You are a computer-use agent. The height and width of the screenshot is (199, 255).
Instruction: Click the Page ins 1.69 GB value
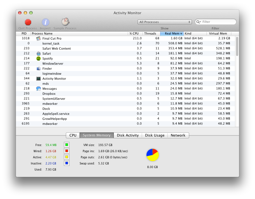[113, 151]
